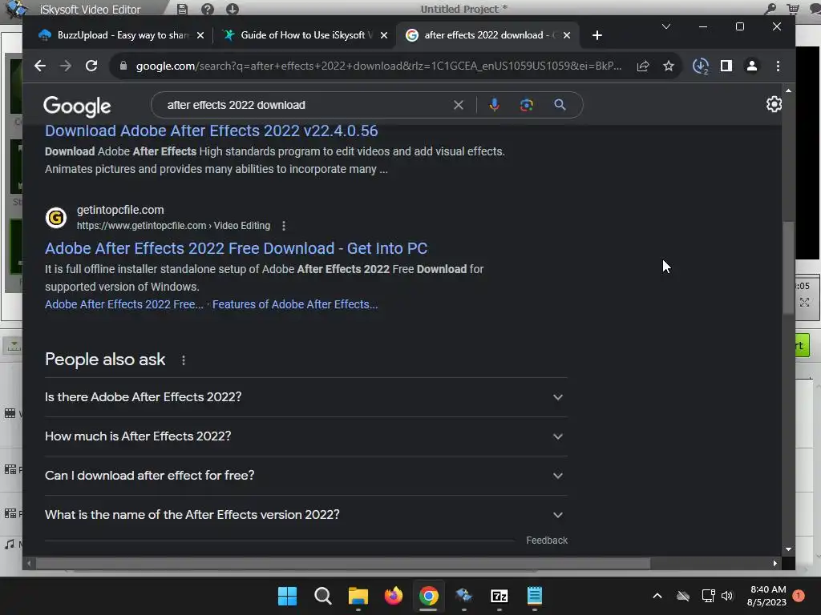Viewport: 821px width, 615px height.
Task: Click iSkysoft title bar download icon
Action: click(x=233, y=9)
